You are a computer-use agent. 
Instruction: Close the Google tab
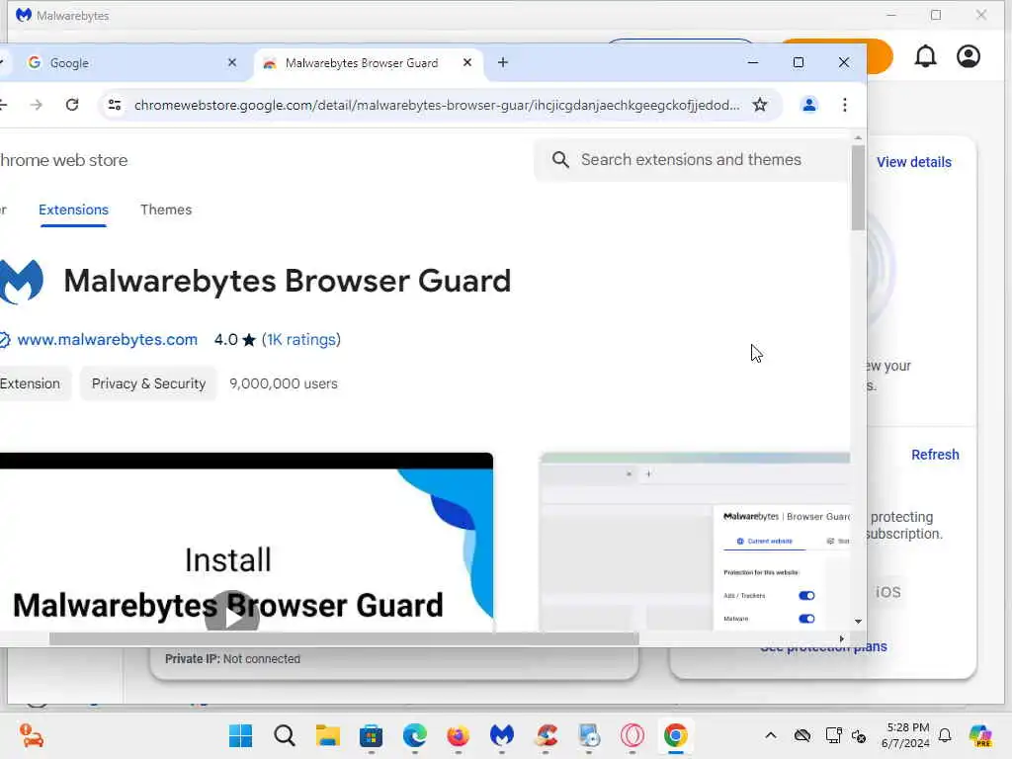232,62
